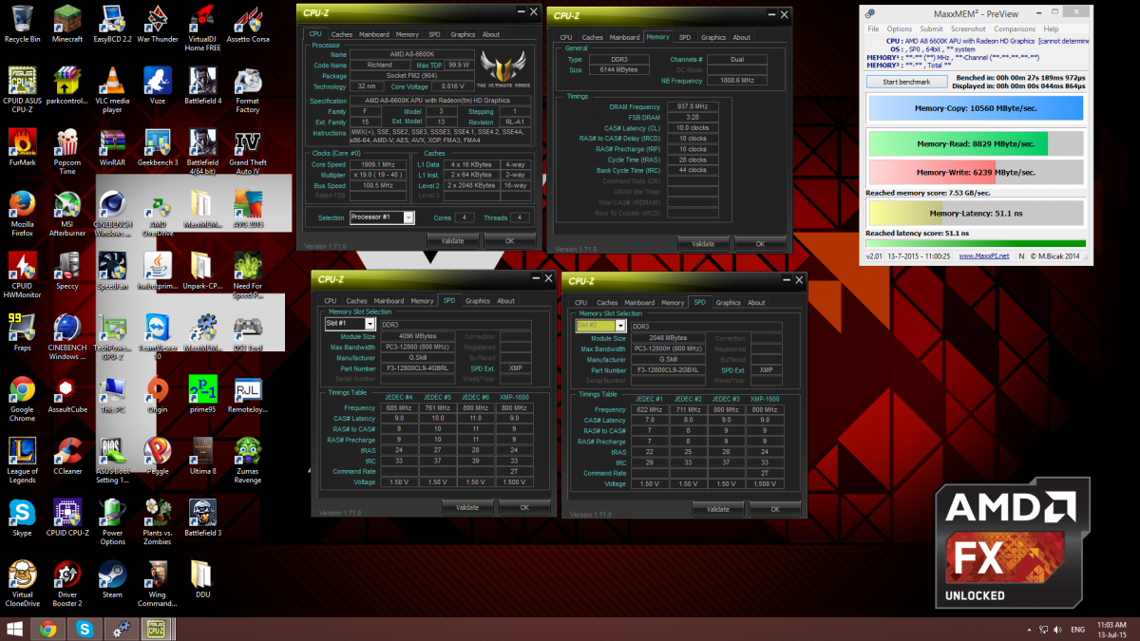Switch to Caches tab in CPU window
The height and width of the screenshot is (641, 1140).
click(341, 35)
